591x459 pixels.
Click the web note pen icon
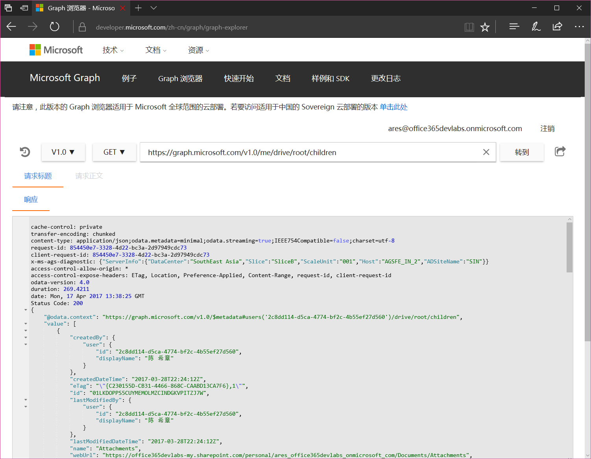click(x=536, y=27)
